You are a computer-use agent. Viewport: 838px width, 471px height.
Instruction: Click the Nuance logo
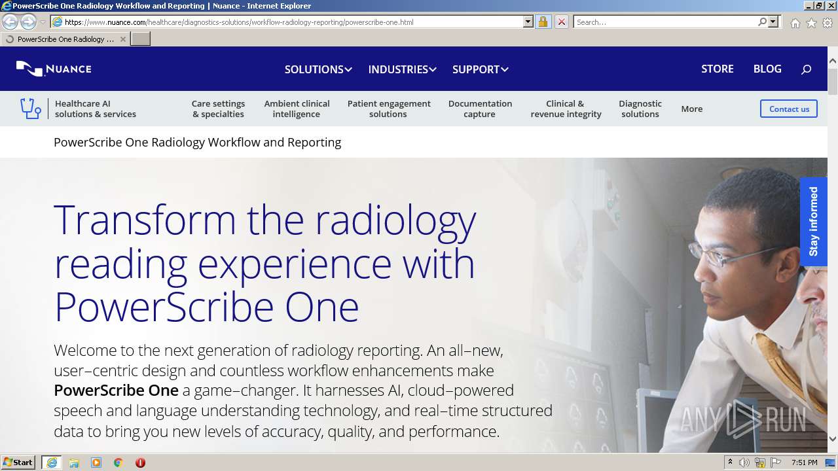(54, 69)
